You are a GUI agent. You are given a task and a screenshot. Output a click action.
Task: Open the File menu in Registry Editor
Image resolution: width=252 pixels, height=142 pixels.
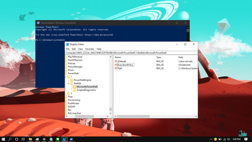pos(68,49)
